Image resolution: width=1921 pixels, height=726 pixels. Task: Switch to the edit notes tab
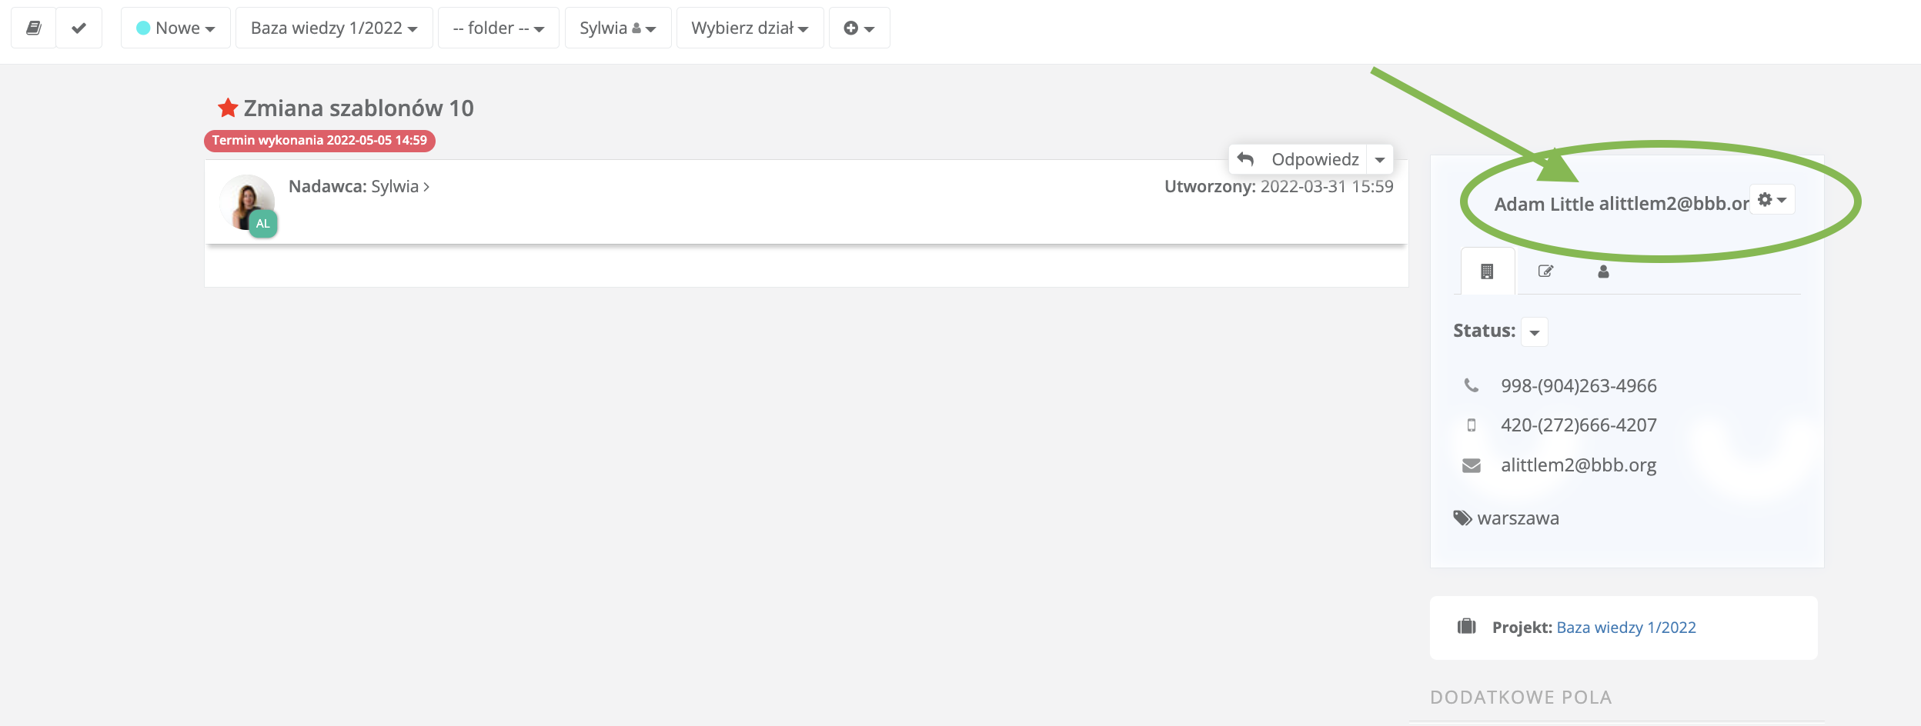click(1545, 271)
